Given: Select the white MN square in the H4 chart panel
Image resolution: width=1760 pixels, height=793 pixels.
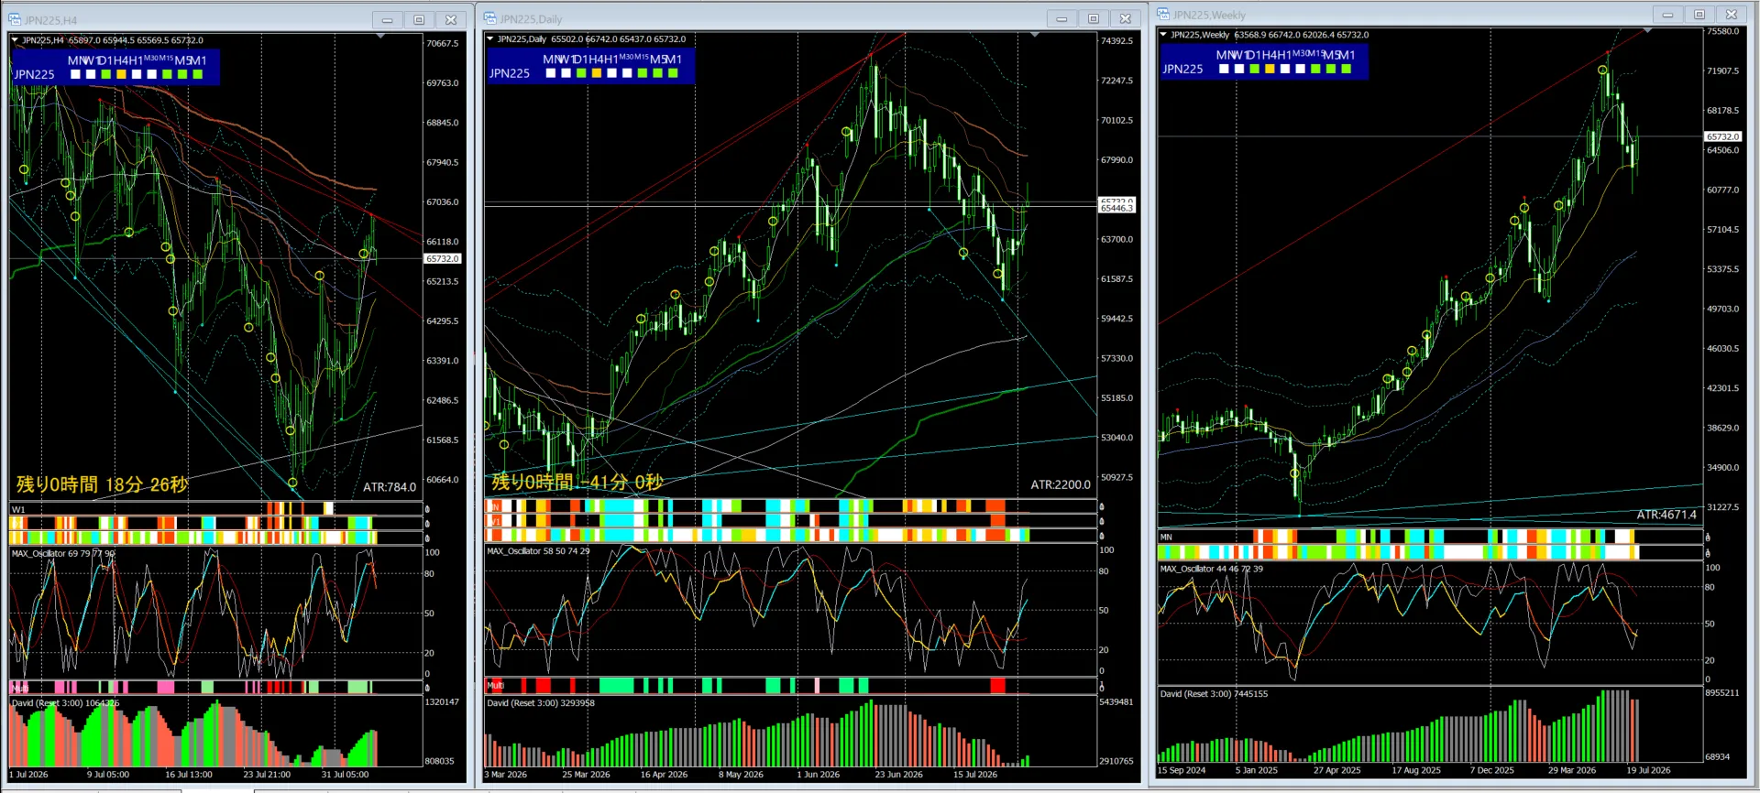Looking at the screenshot, I should [x=75, y=74].
